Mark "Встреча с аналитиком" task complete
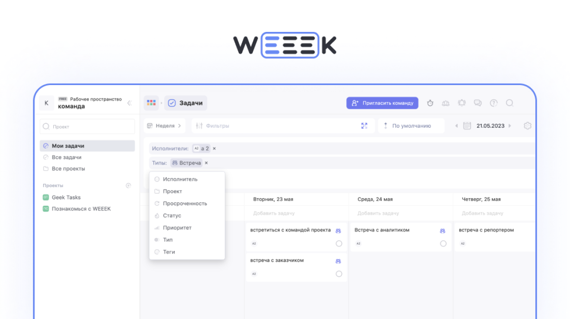 (443, 244)
